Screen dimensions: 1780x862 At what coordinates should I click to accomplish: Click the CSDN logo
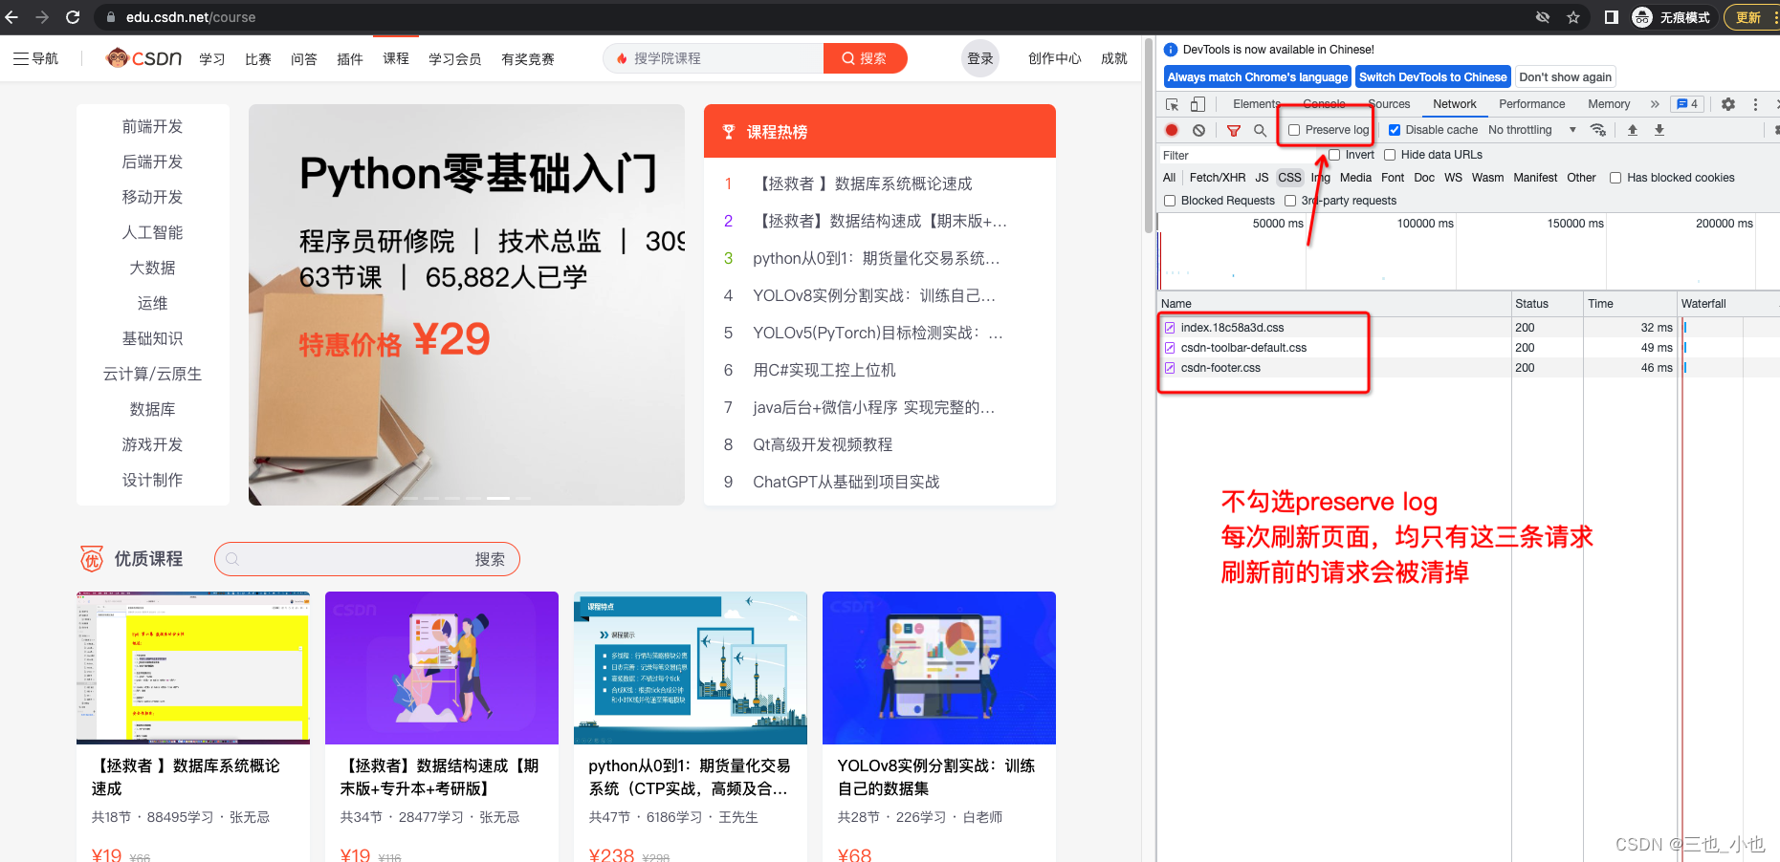pos(143,58)
